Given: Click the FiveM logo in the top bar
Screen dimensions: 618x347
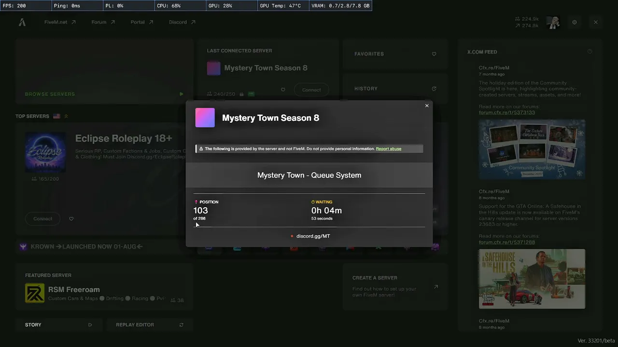Looking at the screenshot, I should click(x=22, y=22).
